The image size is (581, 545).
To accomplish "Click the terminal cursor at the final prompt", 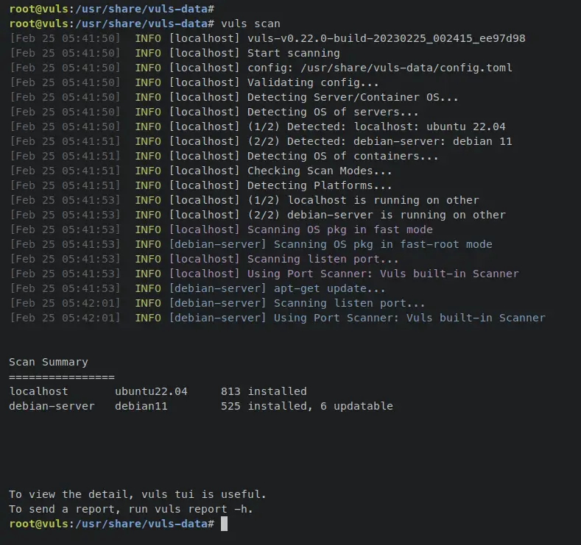I will [224, 524].
